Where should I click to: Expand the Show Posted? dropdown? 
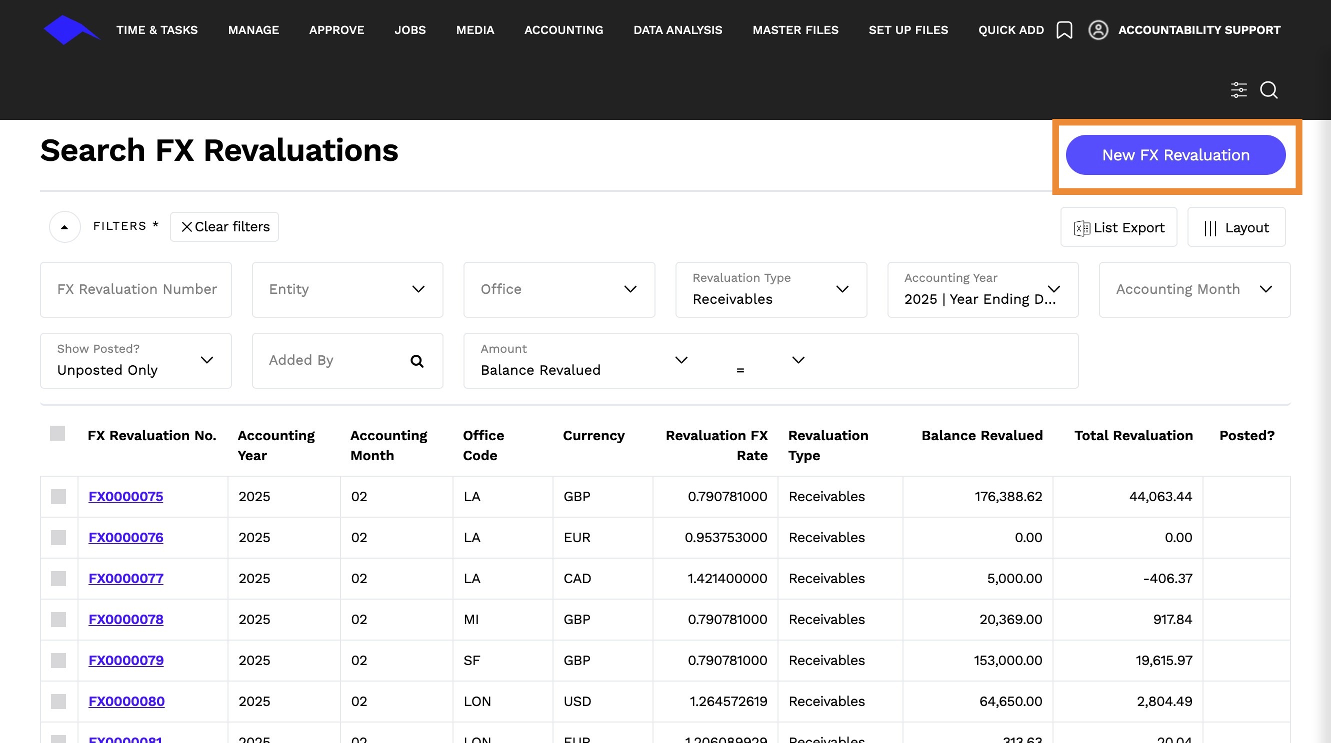(x=136, y=360)
